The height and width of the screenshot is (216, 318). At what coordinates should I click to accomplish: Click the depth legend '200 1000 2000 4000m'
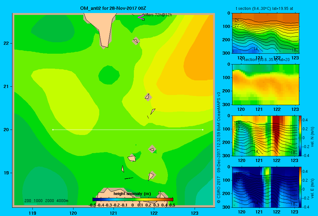[46, 201]
